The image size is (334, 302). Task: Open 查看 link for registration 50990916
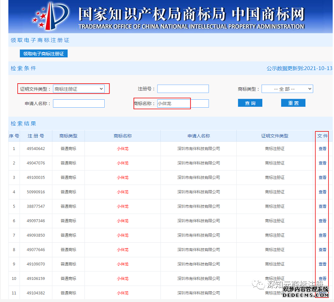[x=322, y=192]
